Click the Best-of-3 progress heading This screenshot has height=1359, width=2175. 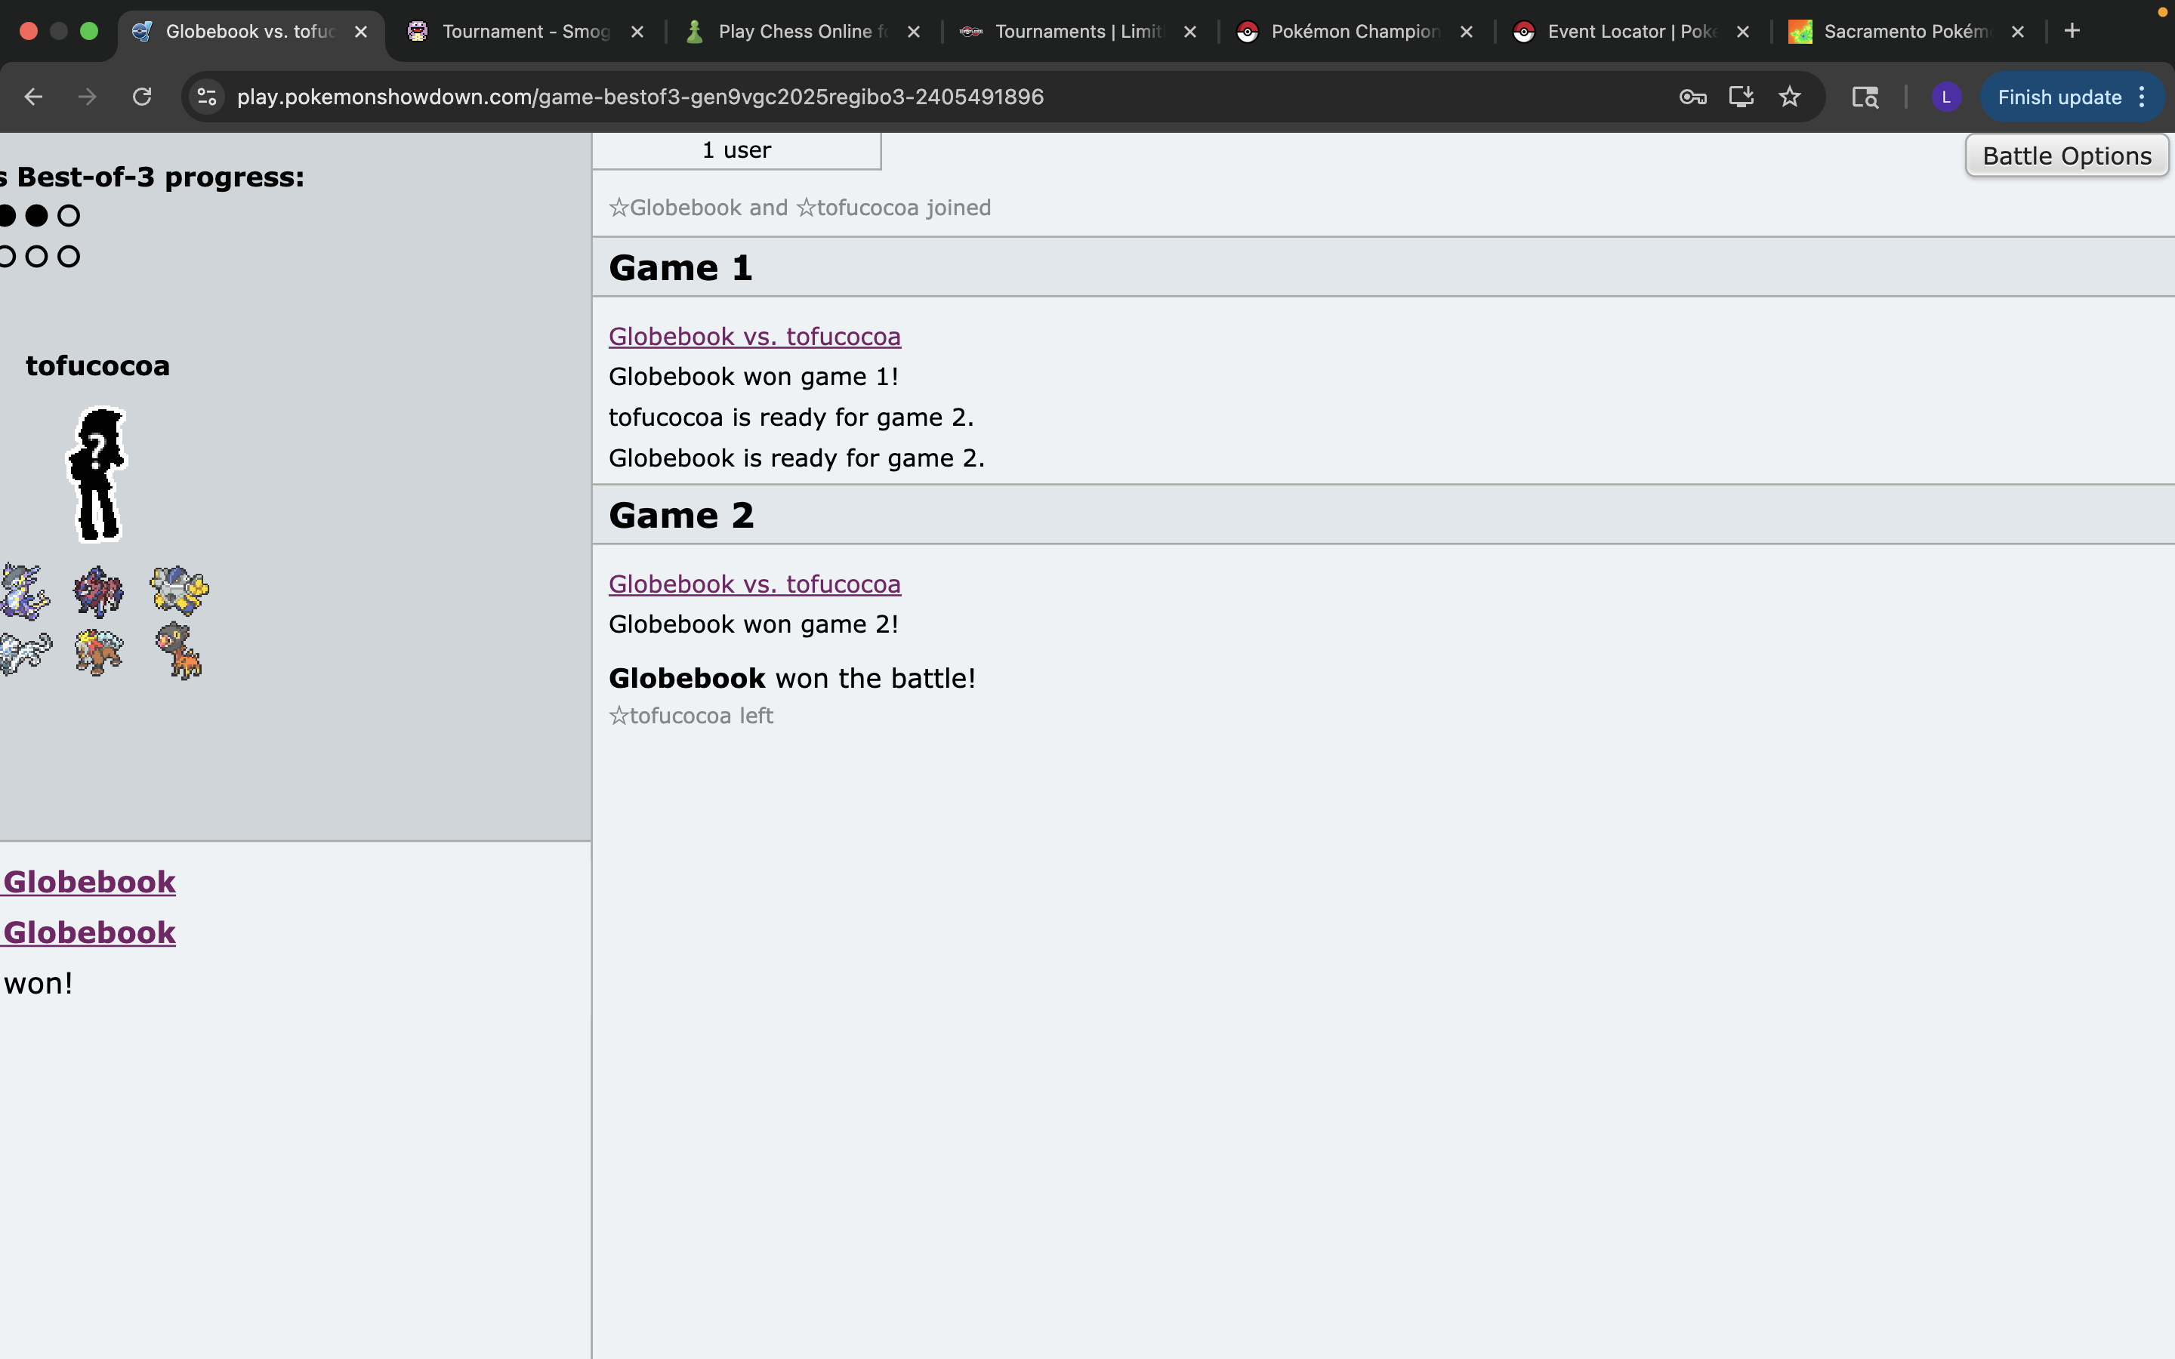point(153,177)
